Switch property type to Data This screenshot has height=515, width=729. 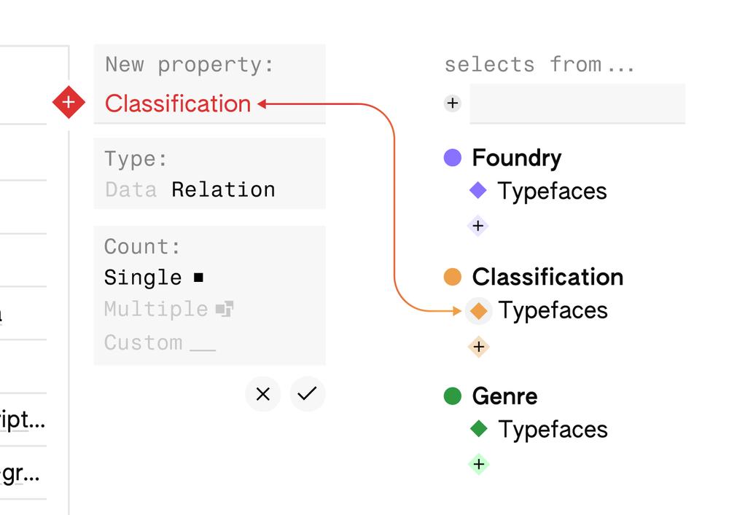tap(130, 190)
